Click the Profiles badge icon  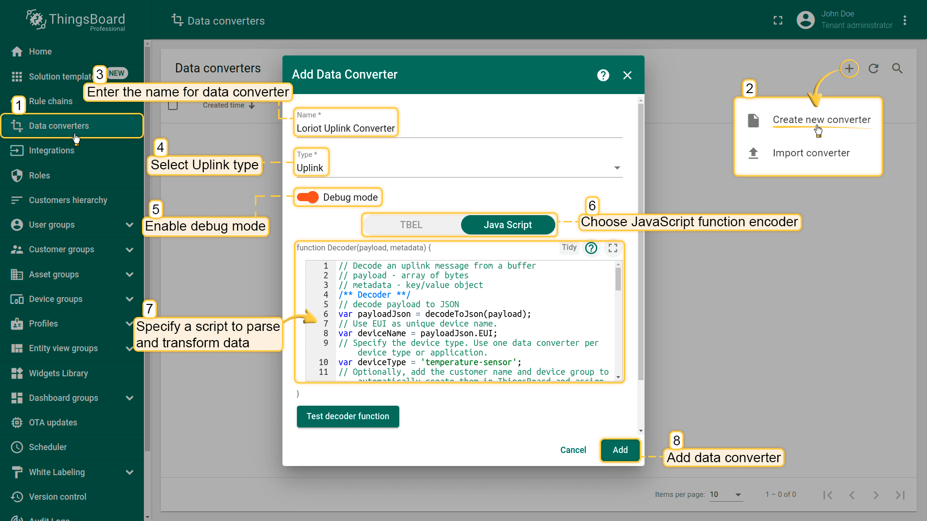point(17,324)
